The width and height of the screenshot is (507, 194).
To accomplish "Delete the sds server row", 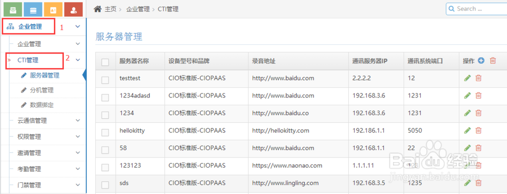I will pos(479,183).
